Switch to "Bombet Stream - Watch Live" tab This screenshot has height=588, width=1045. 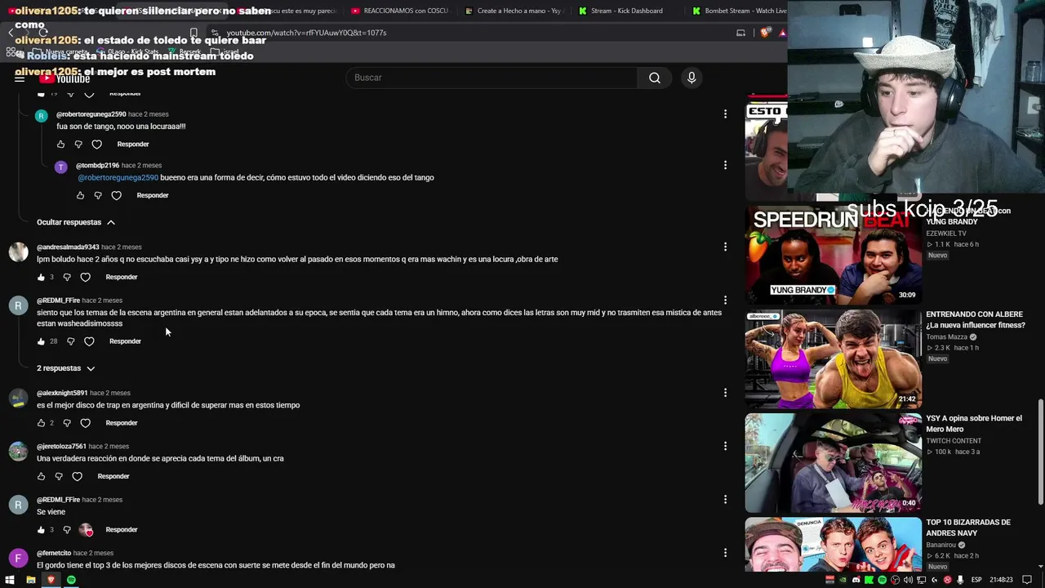pyautogui.click(x=739, y=11)
